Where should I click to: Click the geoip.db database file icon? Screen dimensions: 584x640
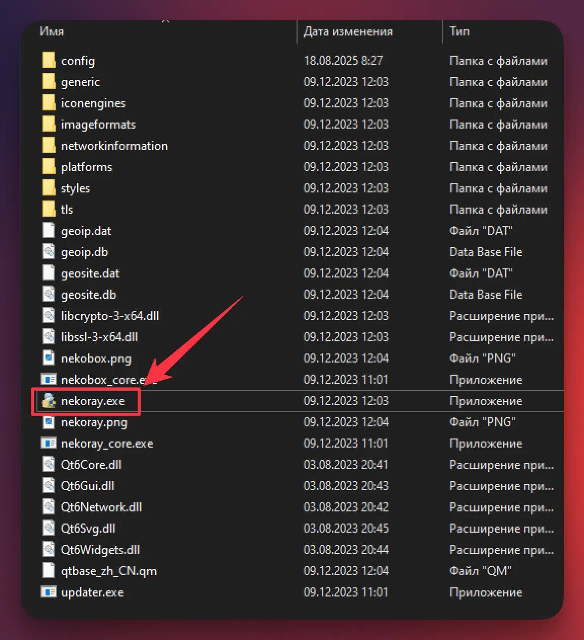pyautogui.click(x=49, y=252)
